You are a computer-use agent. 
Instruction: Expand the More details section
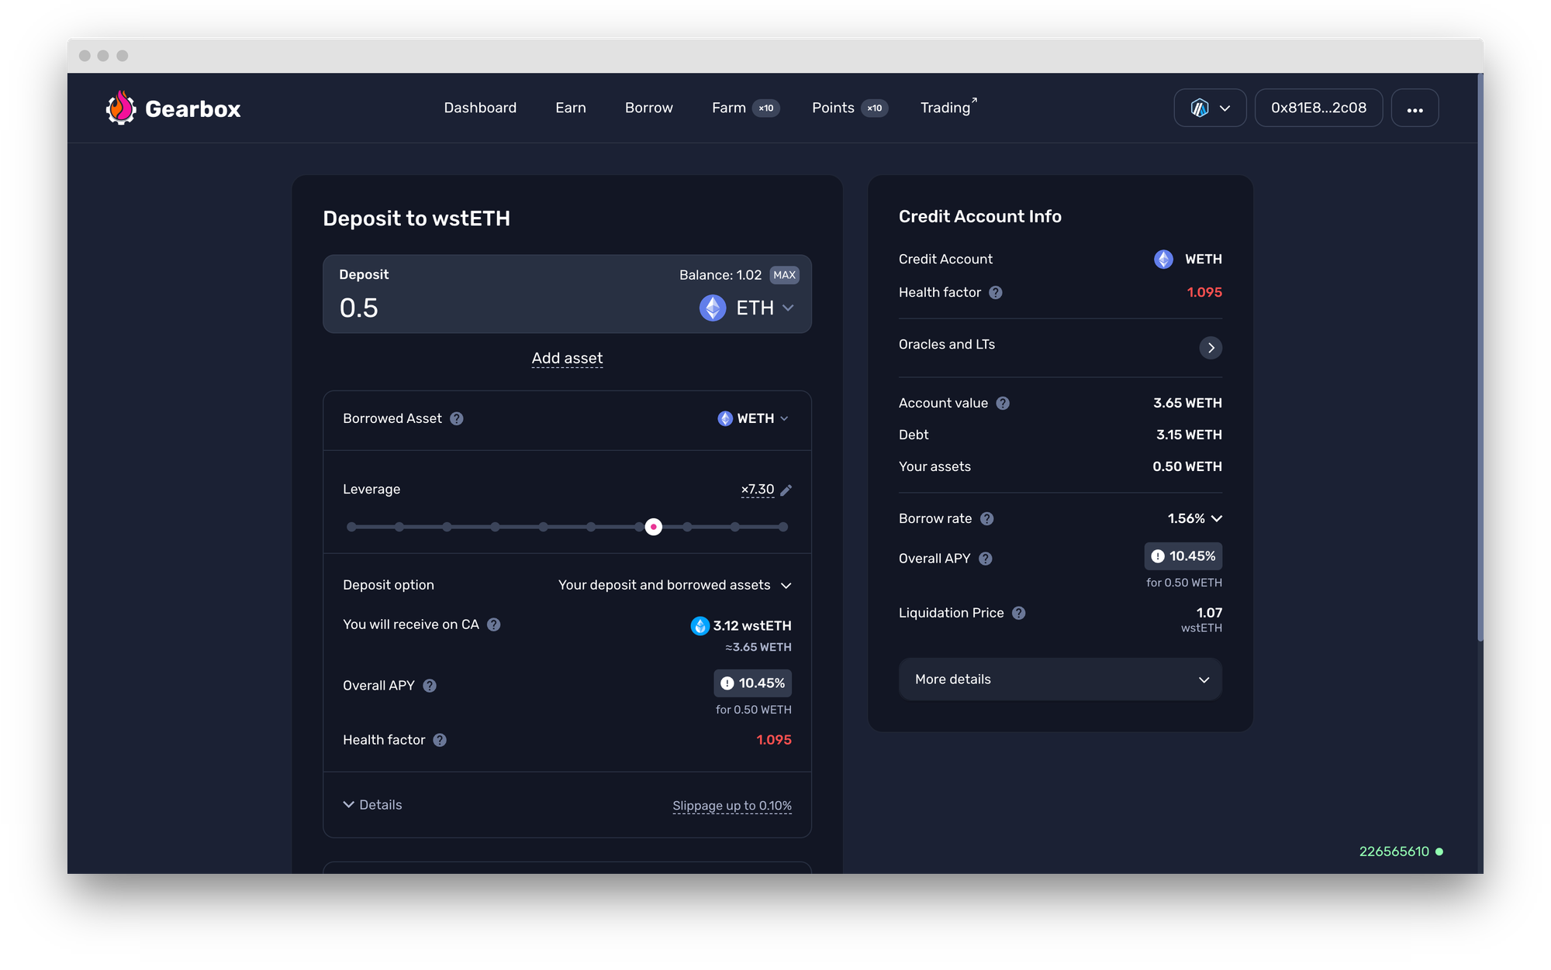coord(1059,679)
